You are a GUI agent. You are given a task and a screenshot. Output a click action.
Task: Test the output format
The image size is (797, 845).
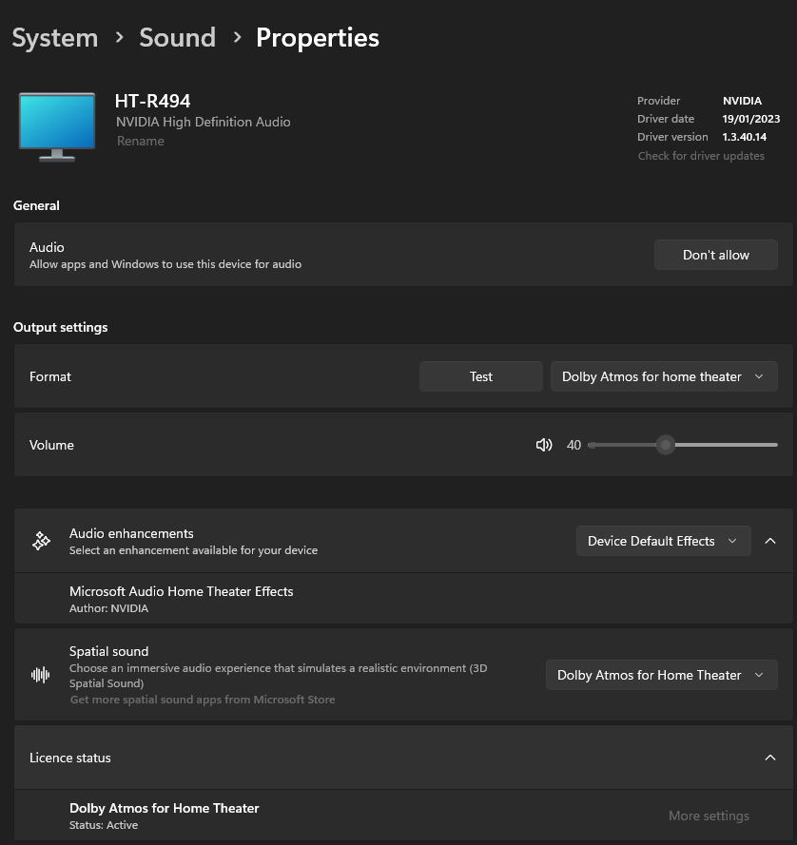point(480,376)
